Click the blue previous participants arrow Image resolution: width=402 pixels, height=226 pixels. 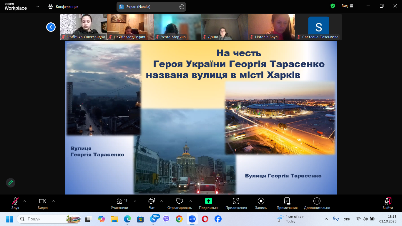[x=51, y=27]
